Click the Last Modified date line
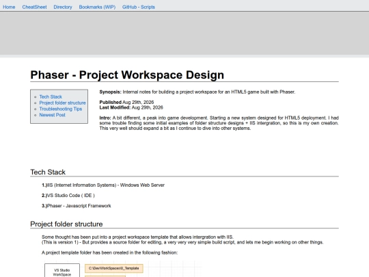Image resolution: width=369 pixels, height=277 pixels. click(x=131, y=107)
